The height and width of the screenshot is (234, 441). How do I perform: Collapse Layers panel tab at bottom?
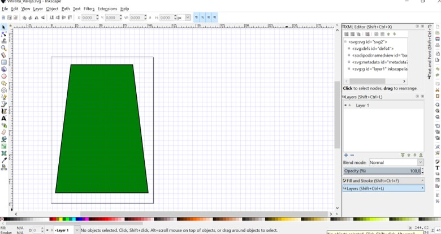pyautogui.click(x=384, y=188)
